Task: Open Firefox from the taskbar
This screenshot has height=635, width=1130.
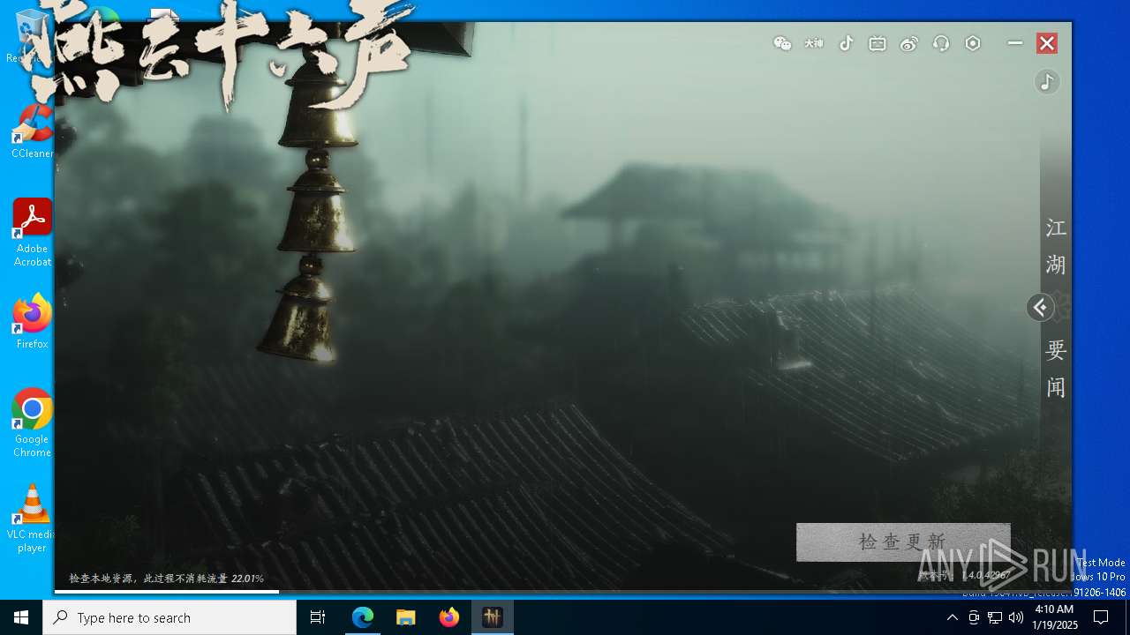Action: click(x=449, y=617)
